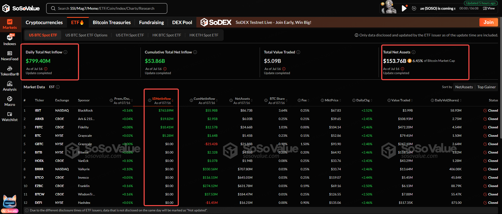
Task: Sort table by CumNetInflow column arrows
Action: 217,101
